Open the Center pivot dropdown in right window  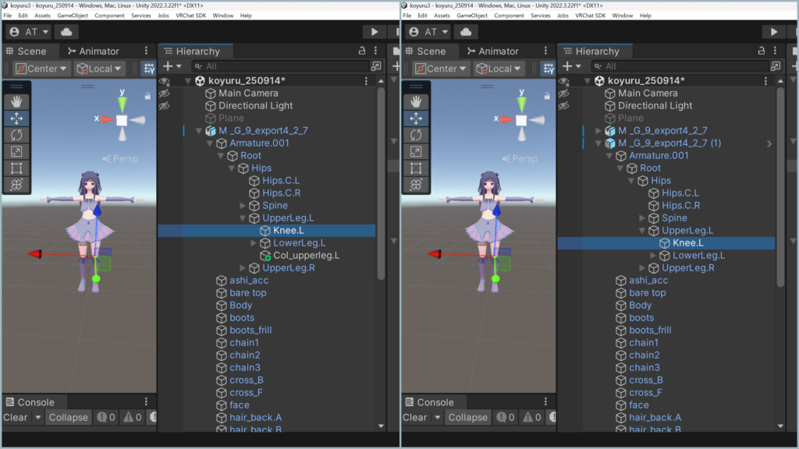click(441, 69)
